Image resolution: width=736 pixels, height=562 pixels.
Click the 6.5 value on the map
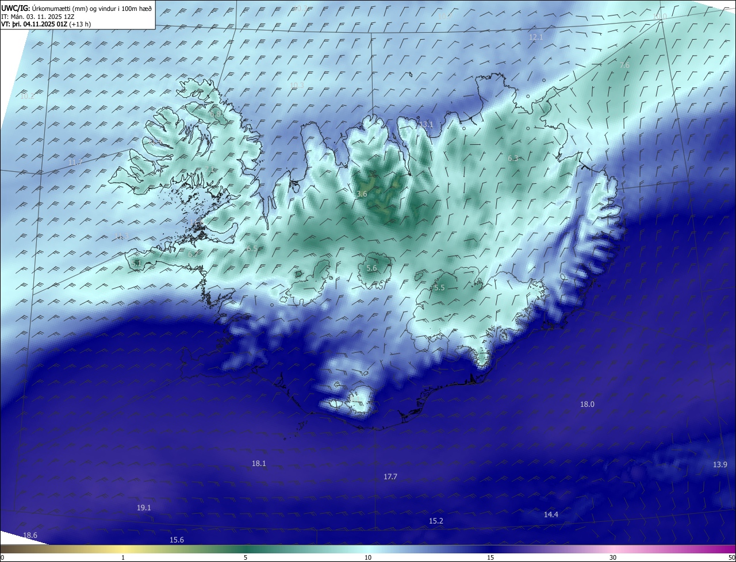pos(252,249)
